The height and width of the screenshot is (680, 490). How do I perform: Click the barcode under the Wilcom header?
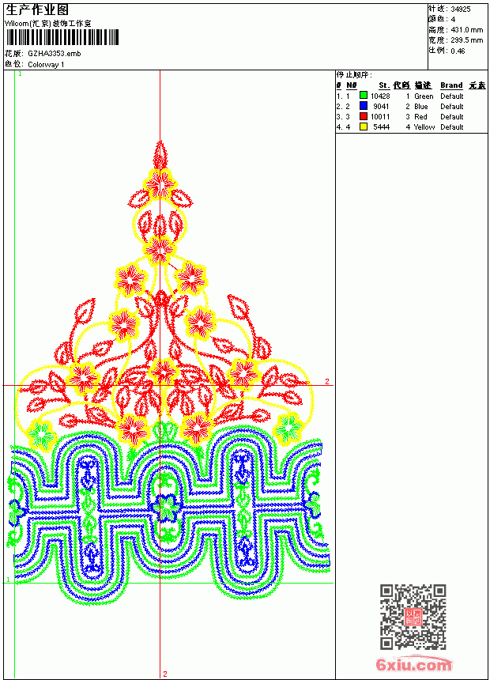pyautogui.click(x=62, y=37)
